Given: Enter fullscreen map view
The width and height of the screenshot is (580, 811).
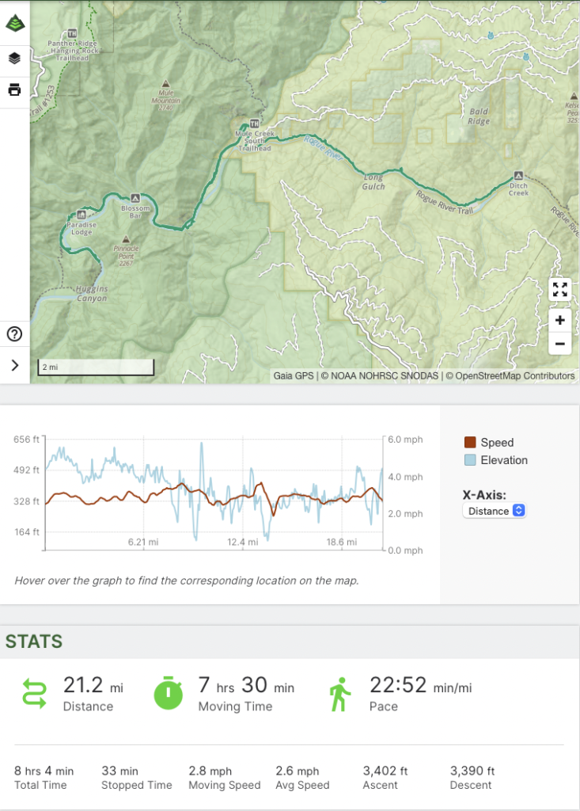Looking at the screenshot, I should tap(559, 289).
